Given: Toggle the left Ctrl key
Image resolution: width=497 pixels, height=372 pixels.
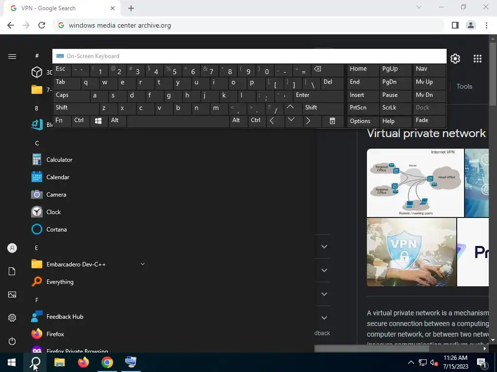Looking at the screenshot, I should click(x=81, y=121).
